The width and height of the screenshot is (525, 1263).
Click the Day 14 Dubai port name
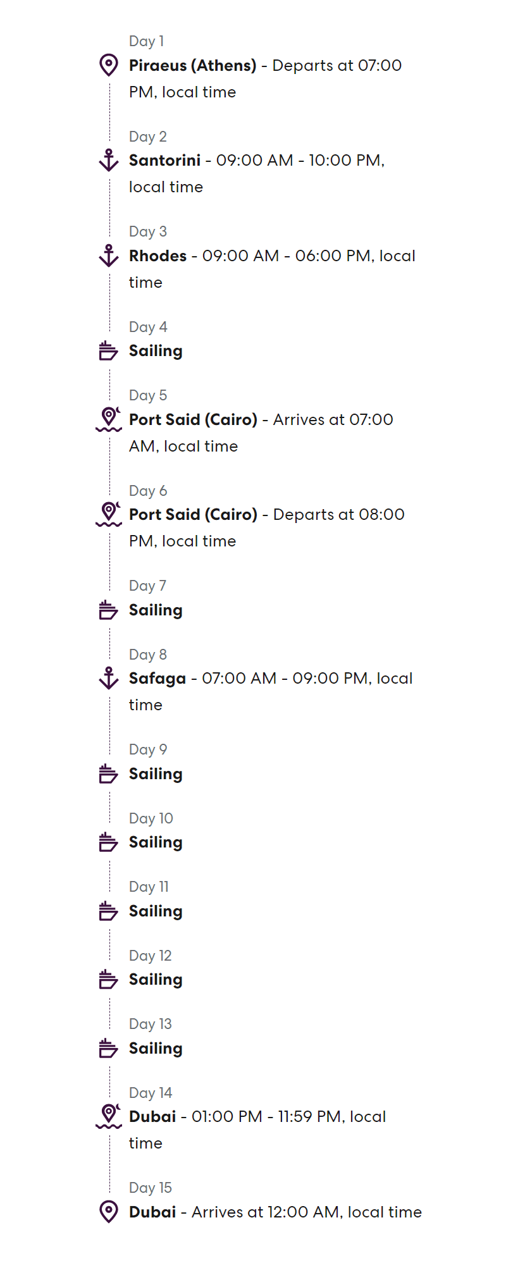coord(152,1117)
